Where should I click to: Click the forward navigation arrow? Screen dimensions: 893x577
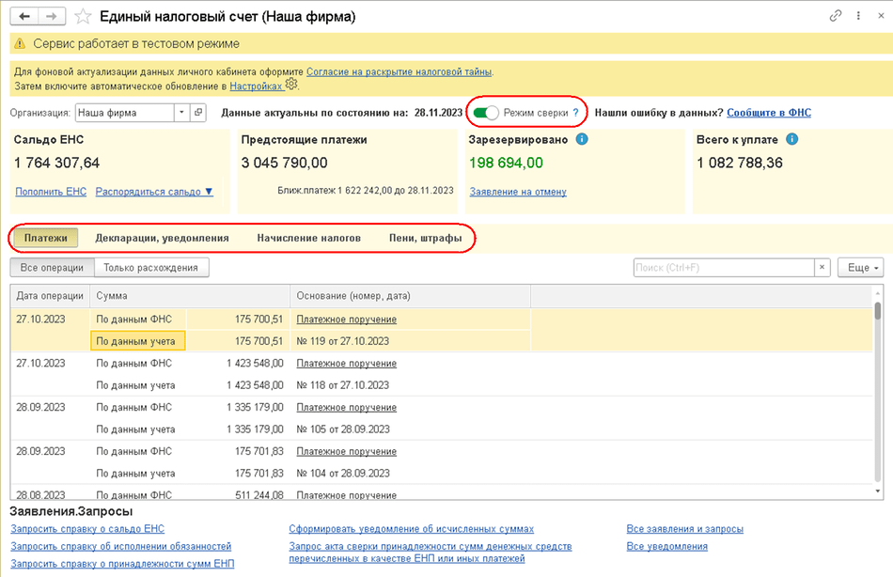pos(52,17)
